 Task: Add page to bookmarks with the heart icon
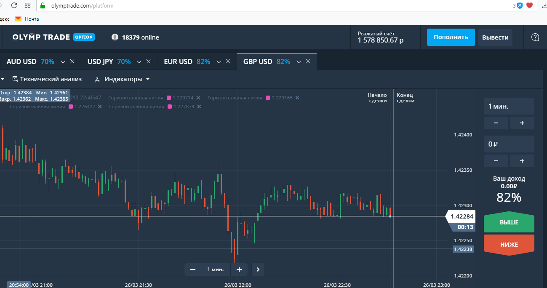pyautogui.click(x=530, y=5)
